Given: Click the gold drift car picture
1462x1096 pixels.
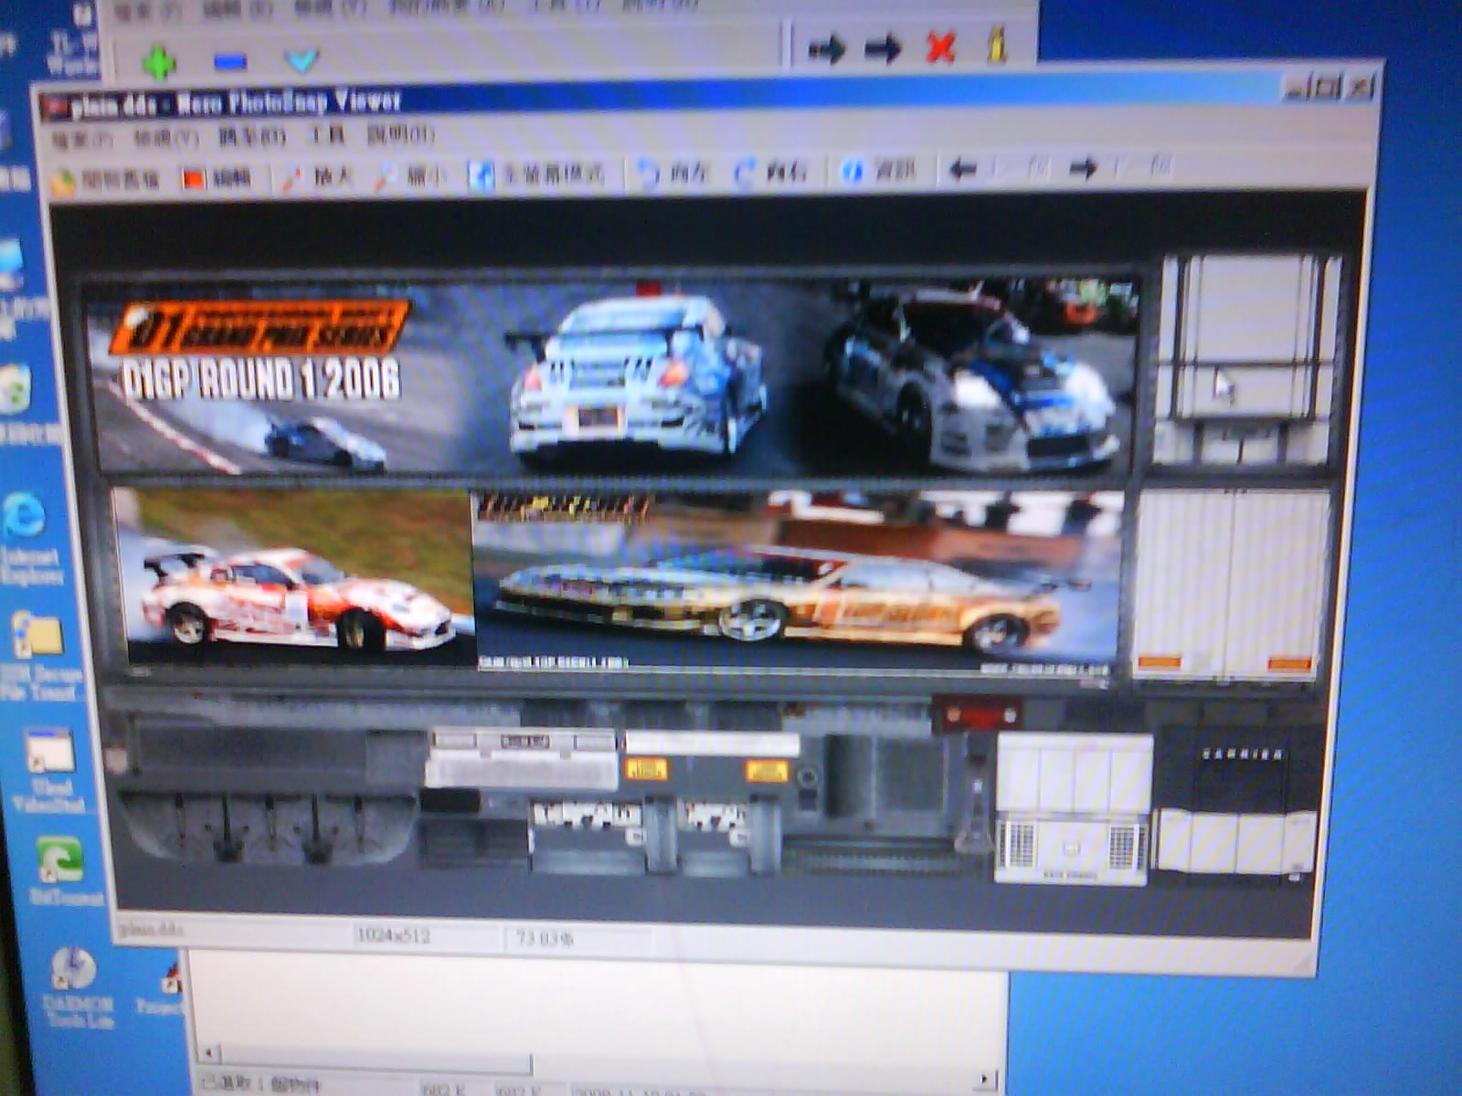Looking at the screenshot, I should (x=797, y=580).
